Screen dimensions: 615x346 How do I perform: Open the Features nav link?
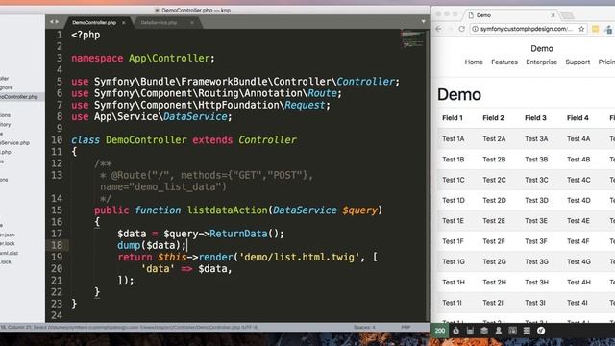point(504,62)
